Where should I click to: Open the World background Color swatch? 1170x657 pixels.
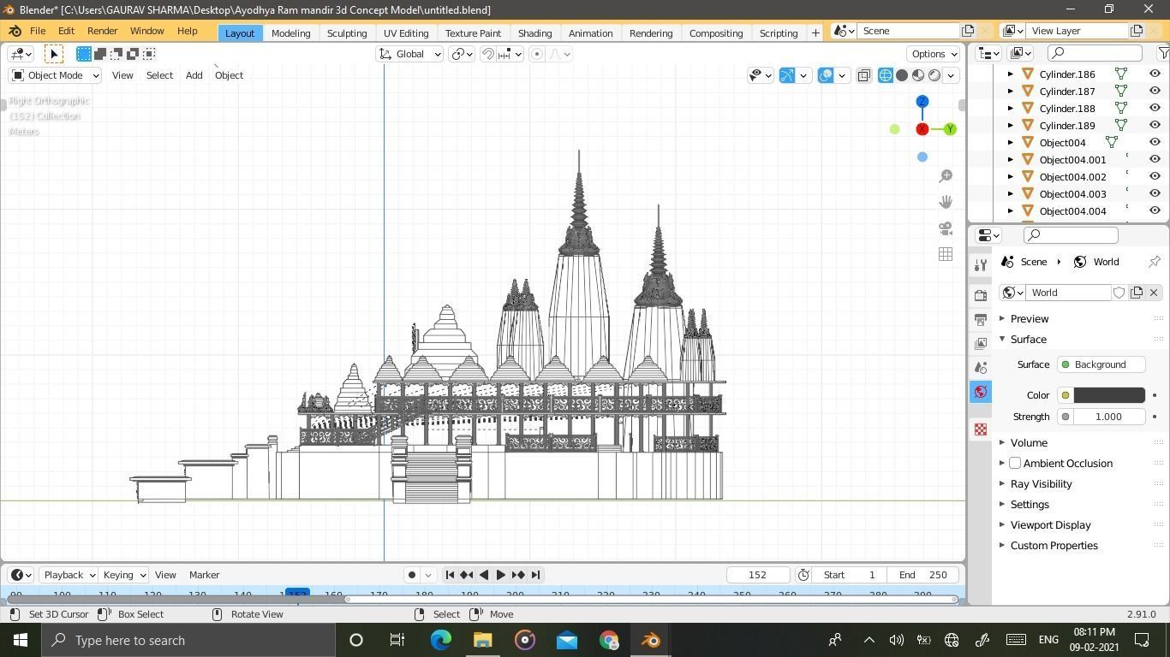pyautogui.click(x=1109, y=394)
